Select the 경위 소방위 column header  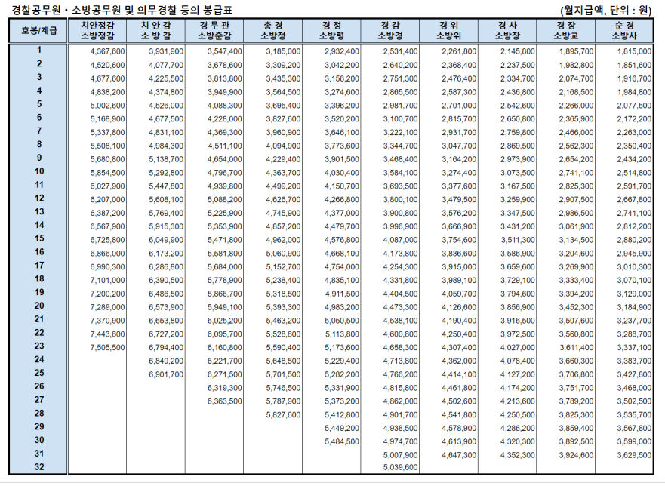pyautogui.click(x=448, y=31)
